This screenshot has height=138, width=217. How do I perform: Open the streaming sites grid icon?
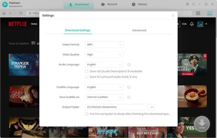(198, 13)
